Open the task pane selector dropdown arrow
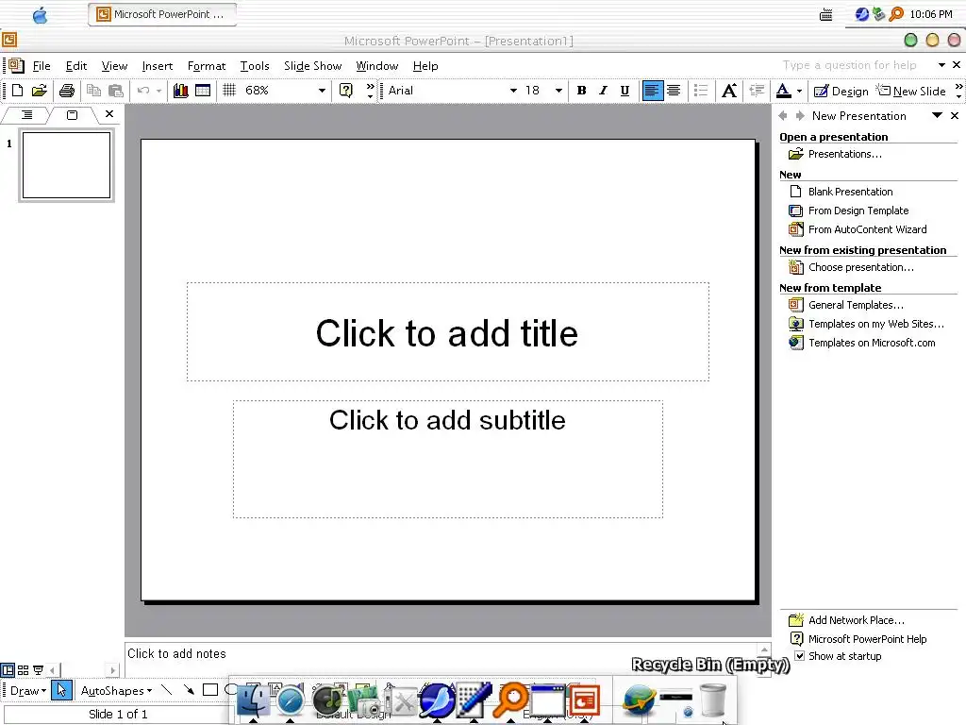966x725 pixels. click(x=937, y=115)
